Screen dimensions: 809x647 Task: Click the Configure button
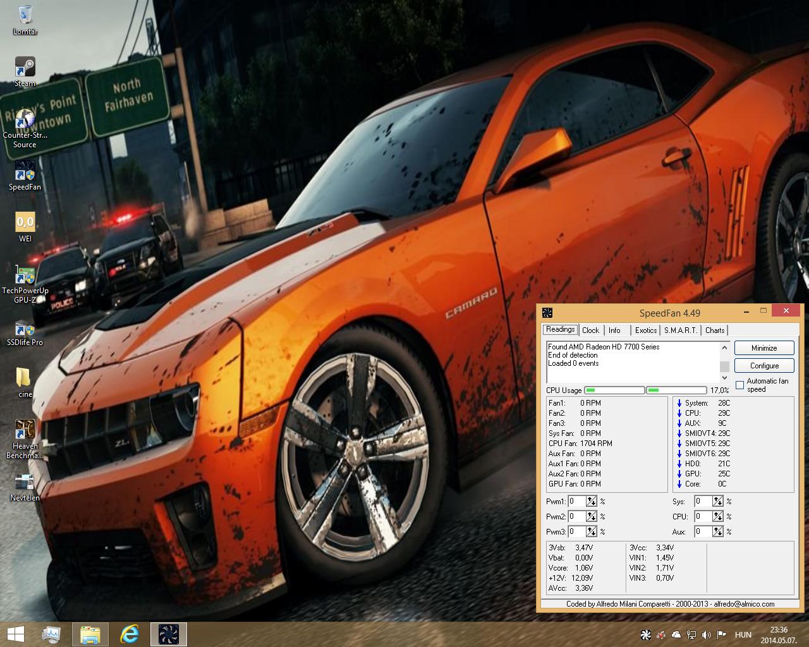click(x=764, y=366)
